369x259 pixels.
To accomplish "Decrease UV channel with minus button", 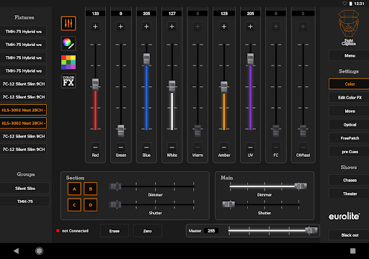I will [x=250, y=147].
